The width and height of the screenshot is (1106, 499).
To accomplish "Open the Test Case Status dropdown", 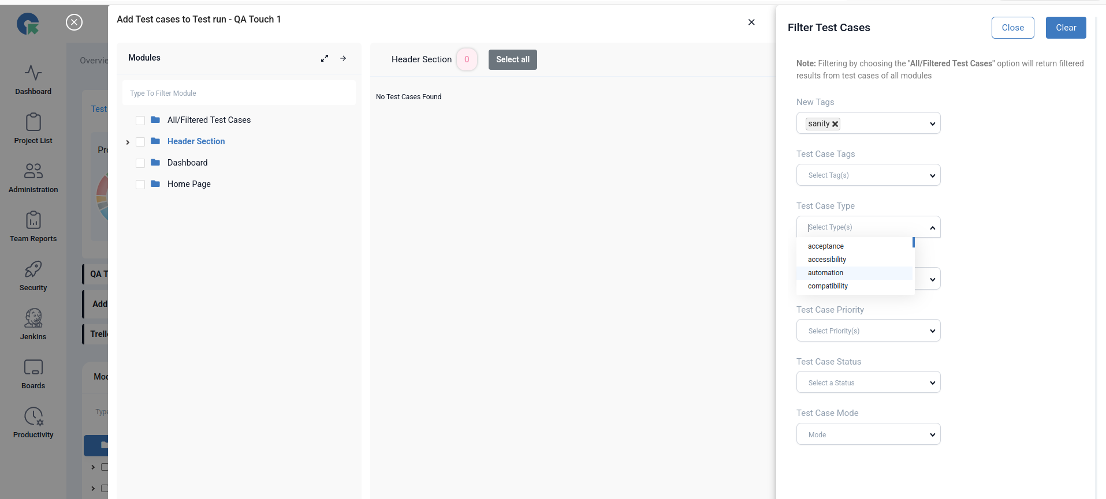I will point(868,382).
